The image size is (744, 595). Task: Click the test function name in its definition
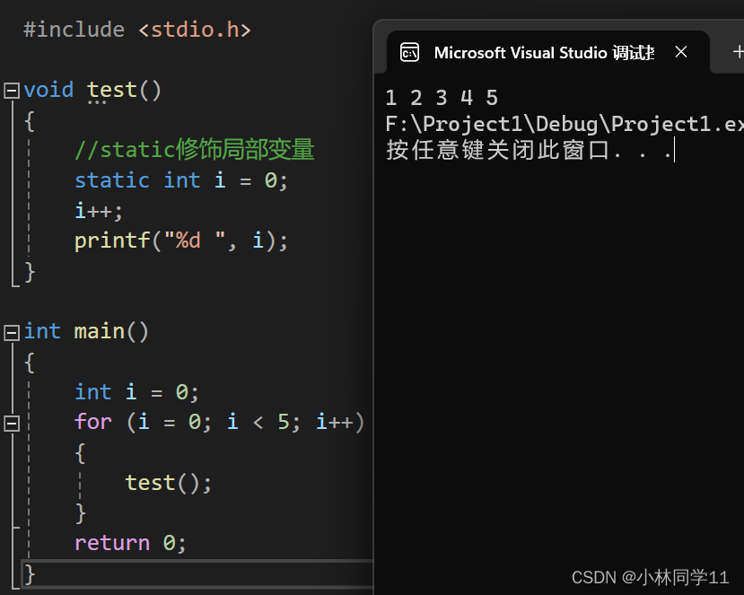[x=112, y=90]
